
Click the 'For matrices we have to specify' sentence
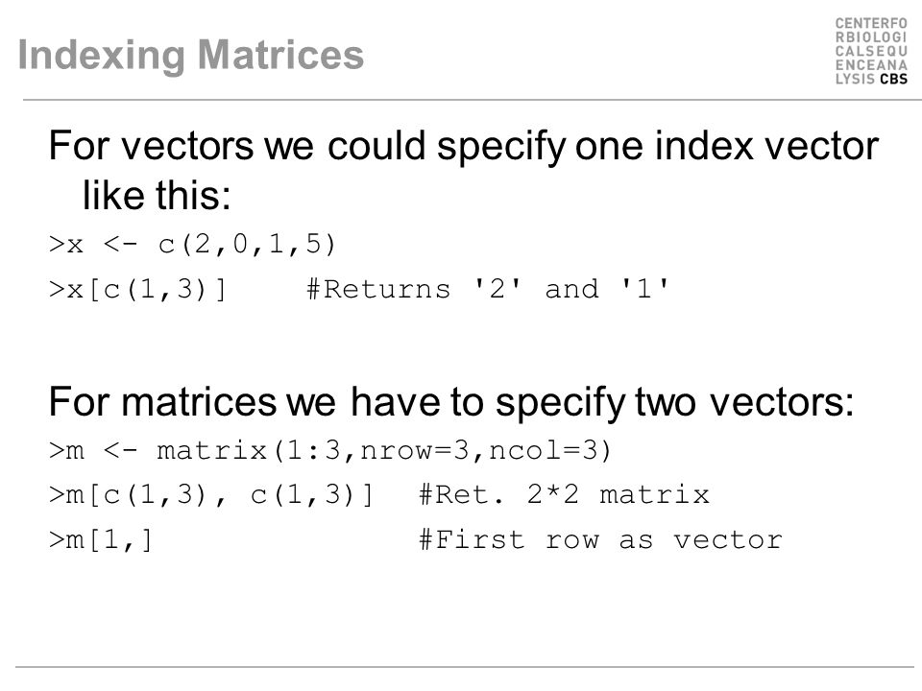451,402
